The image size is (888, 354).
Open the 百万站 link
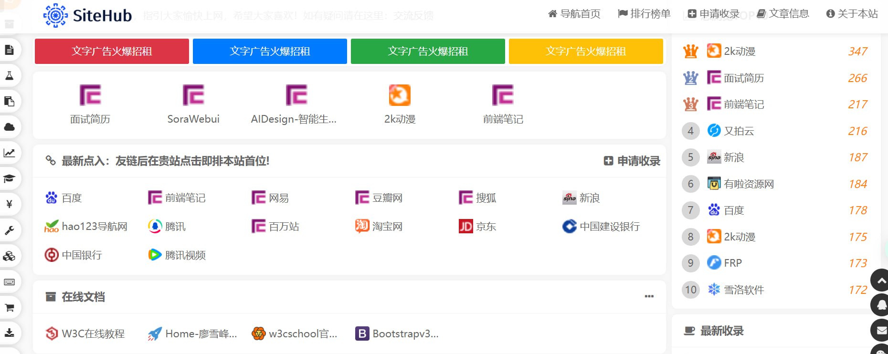275,226
